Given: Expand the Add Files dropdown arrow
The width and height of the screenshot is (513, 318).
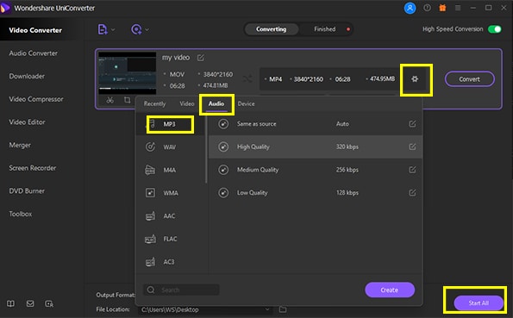Looking at the screenshot, I should coord(113,30).
